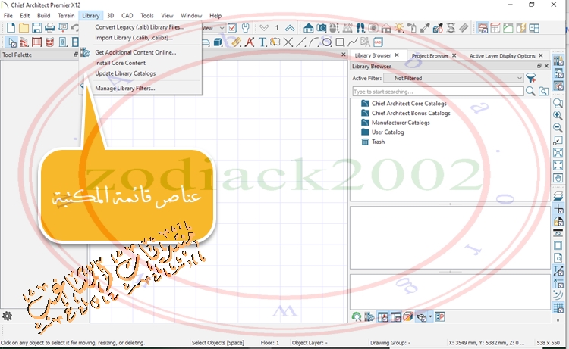Open the Terrain menu
Image resolution: width=569 pixels, height=349 pixels.
66,16
